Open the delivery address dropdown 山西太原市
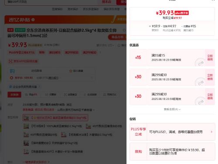This screenshot has width=218, height=164. point(75,110)
